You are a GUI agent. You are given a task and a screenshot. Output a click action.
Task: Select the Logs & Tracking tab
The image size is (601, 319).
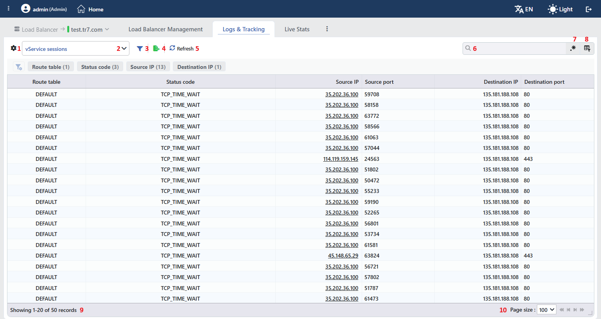(x=244, y=29)
